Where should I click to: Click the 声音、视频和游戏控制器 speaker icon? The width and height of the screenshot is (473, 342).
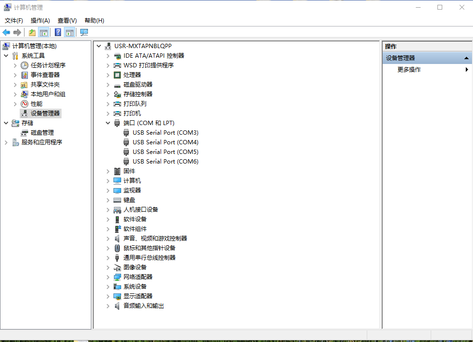click(x=117, y=239)
